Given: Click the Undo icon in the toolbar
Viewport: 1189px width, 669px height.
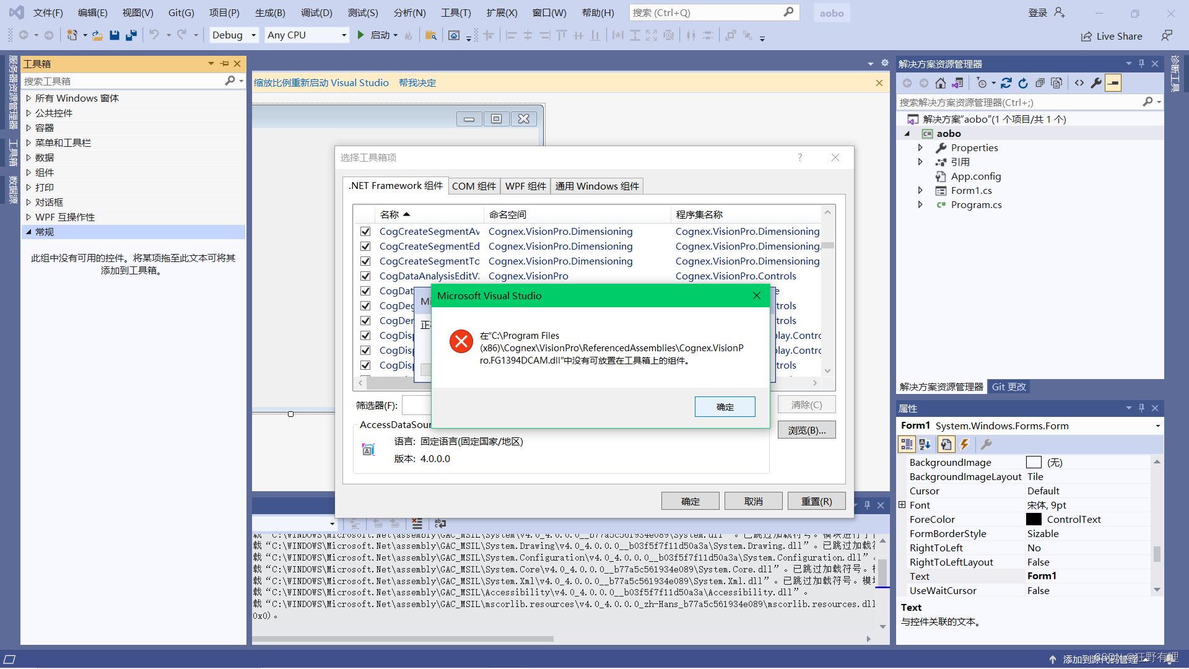Looking at the screenshot, I should pyautogui.click(x=155, y=35).
